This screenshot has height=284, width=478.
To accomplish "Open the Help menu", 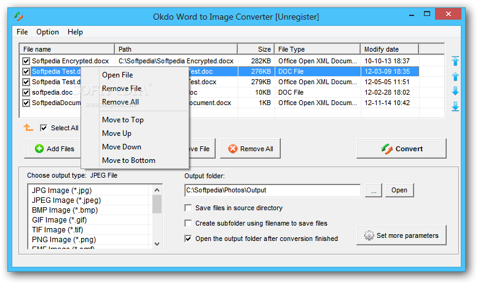I will (76, 32).
